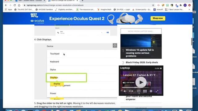Open the EH-POS -- Login bookmark
198x111 pixels.
pos(122,10)
